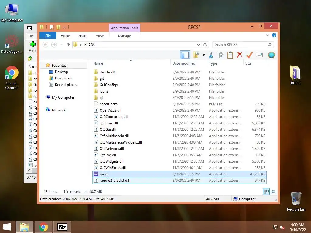Screen dimensions: 311x233
Task: Select the GuiConfigs folder
Action: [179, 85]
